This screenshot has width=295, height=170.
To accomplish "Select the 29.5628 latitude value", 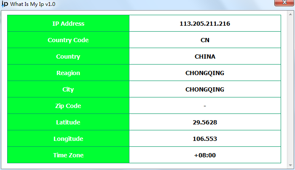I will (205, 122).
